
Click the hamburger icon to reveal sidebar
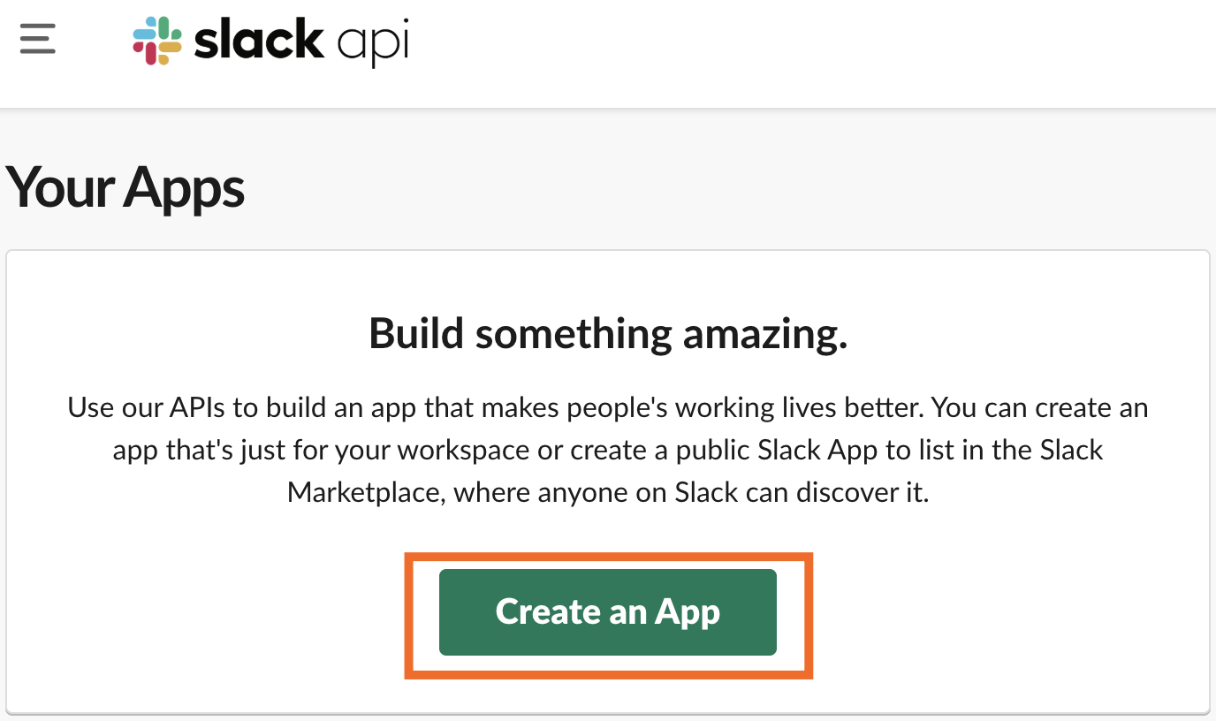coord(37,39)
